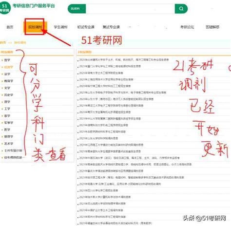Open the 答疑解惑 nav tab
The height and width of the screenshot is (226, 231).
pos(212,27)
